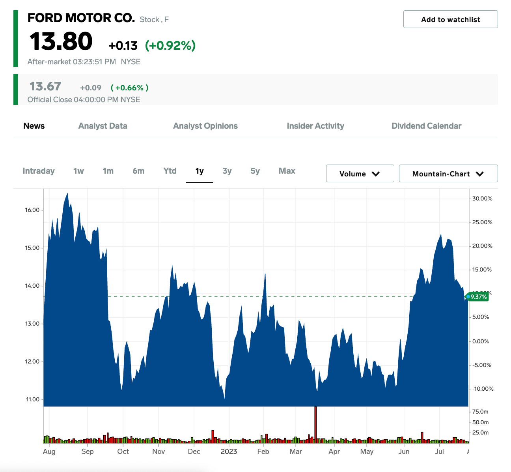Click the -10.00% percent axis label
The height and width of the screenshot is (472, 511).
tap(483, 389)
